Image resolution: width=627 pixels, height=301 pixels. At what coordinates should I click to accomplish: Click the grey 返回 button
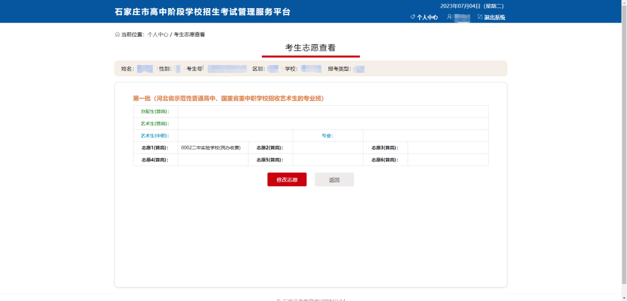click(x=334, y=180)
